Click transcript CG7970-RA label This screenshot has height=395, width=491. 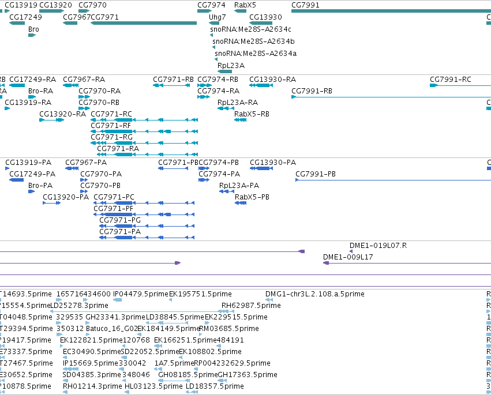coord(100,91)
